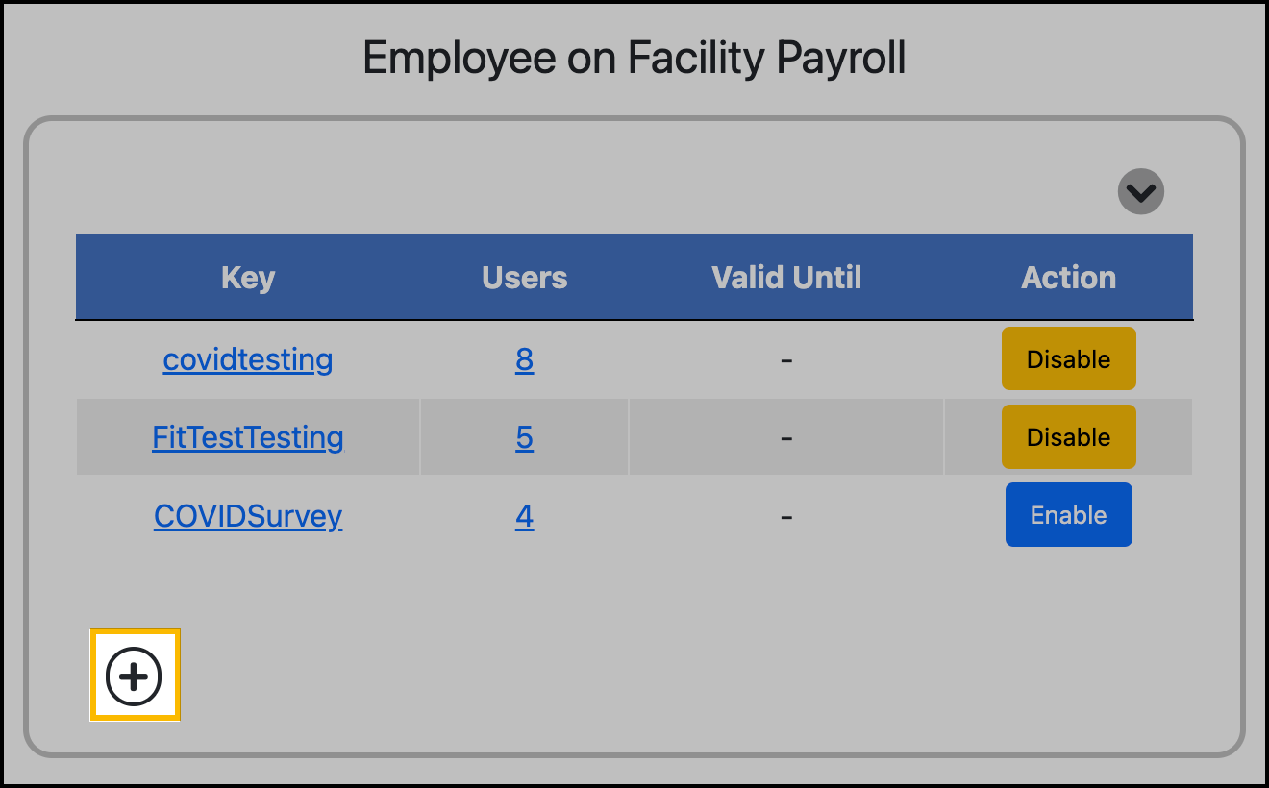This screenshot has height=788, width=1269.
Task: View the 5 users for FitTestTesting
Action: pyautogui.click(x=524, y=436)
